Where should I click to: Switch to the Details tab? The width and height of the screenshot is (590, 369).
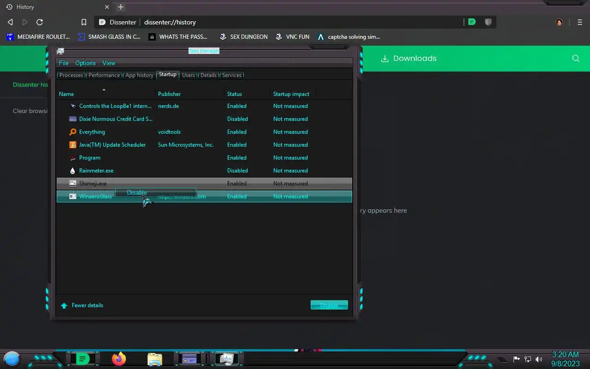pos(208,75)
